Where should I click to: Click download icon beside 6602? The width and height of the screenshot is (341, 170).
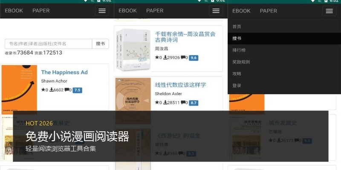(51, 90)
